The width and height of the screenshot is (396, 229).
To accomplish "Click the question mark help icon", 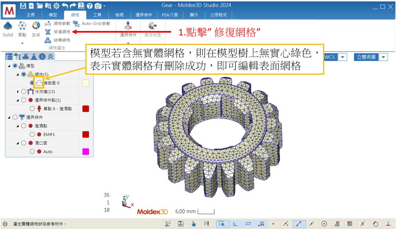I will coord(89,6).
